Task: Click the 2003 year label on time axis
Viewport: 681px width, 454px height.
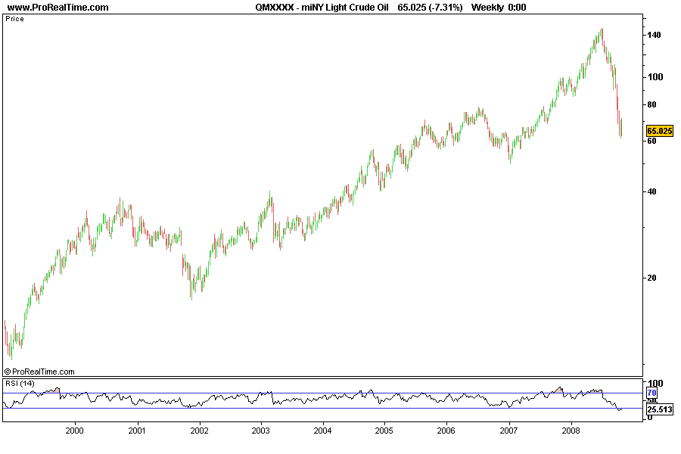Action: [x=260, y=431]
